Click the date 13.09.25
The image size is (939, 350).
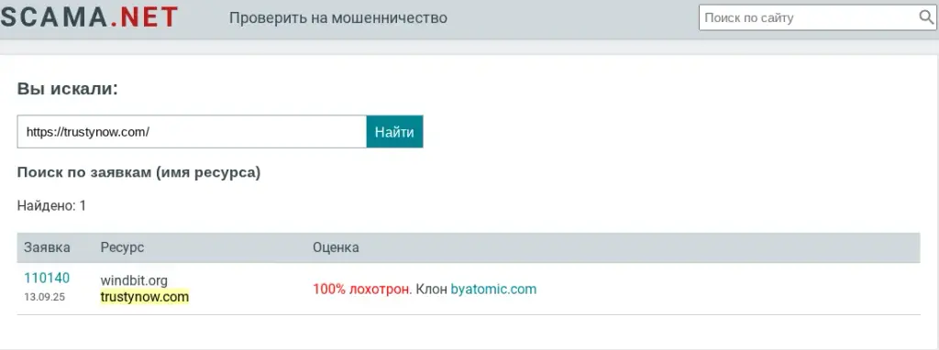pos(44,297)
